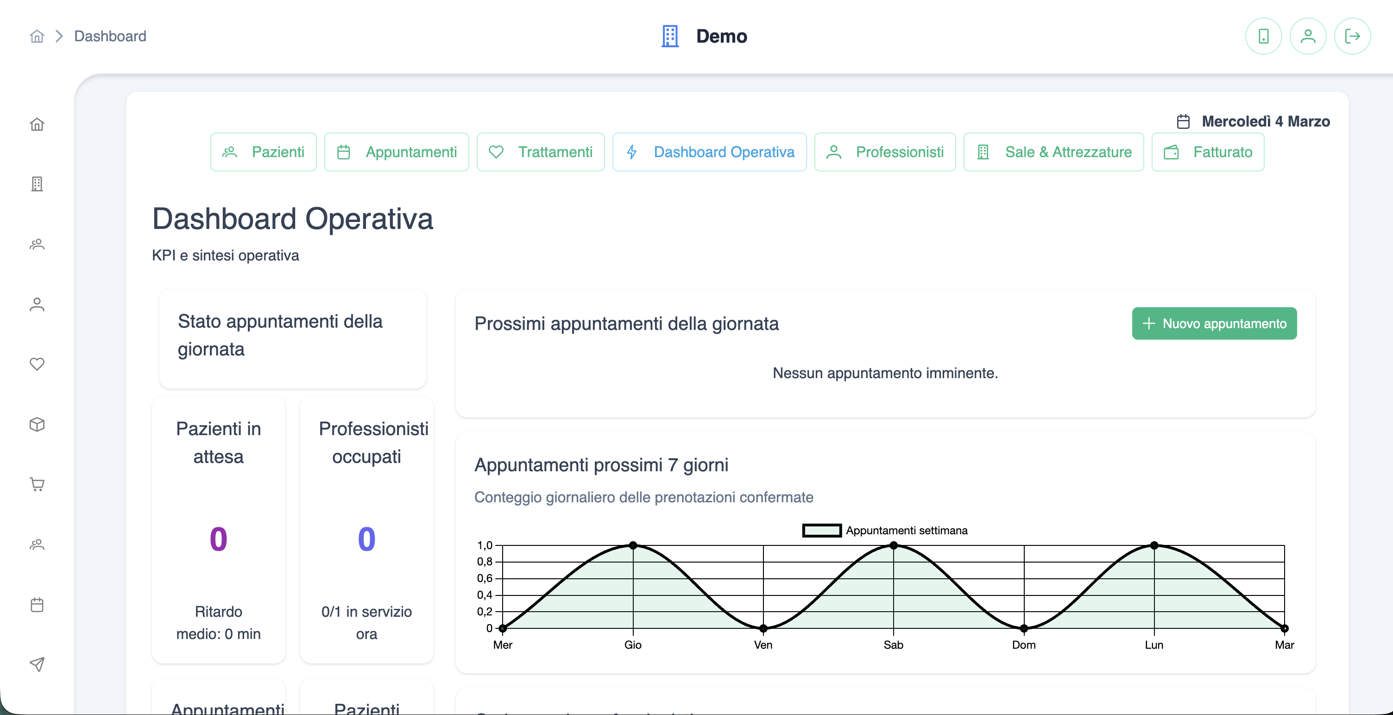Open the paper plane icon in sidebar
1393x715 pixels.
click(37, 664)
